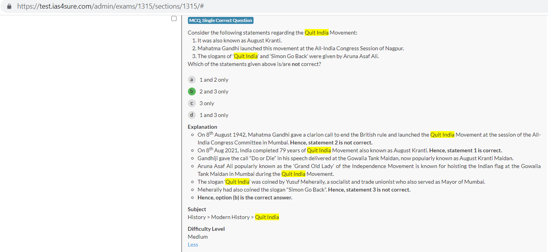Click the 'Medium' difficulty value
The height and width of the screenshot is (252, 548).
198,237
